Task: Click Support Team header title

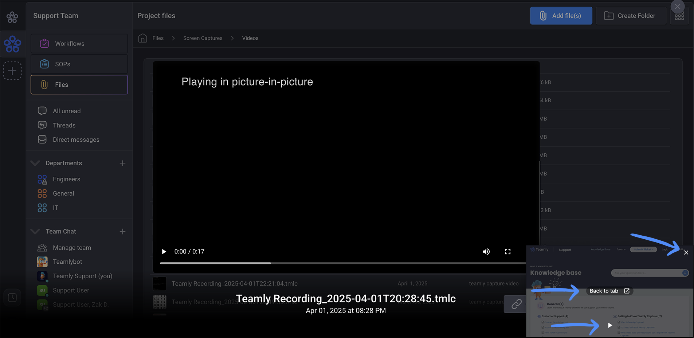Action: click(56, 16)
